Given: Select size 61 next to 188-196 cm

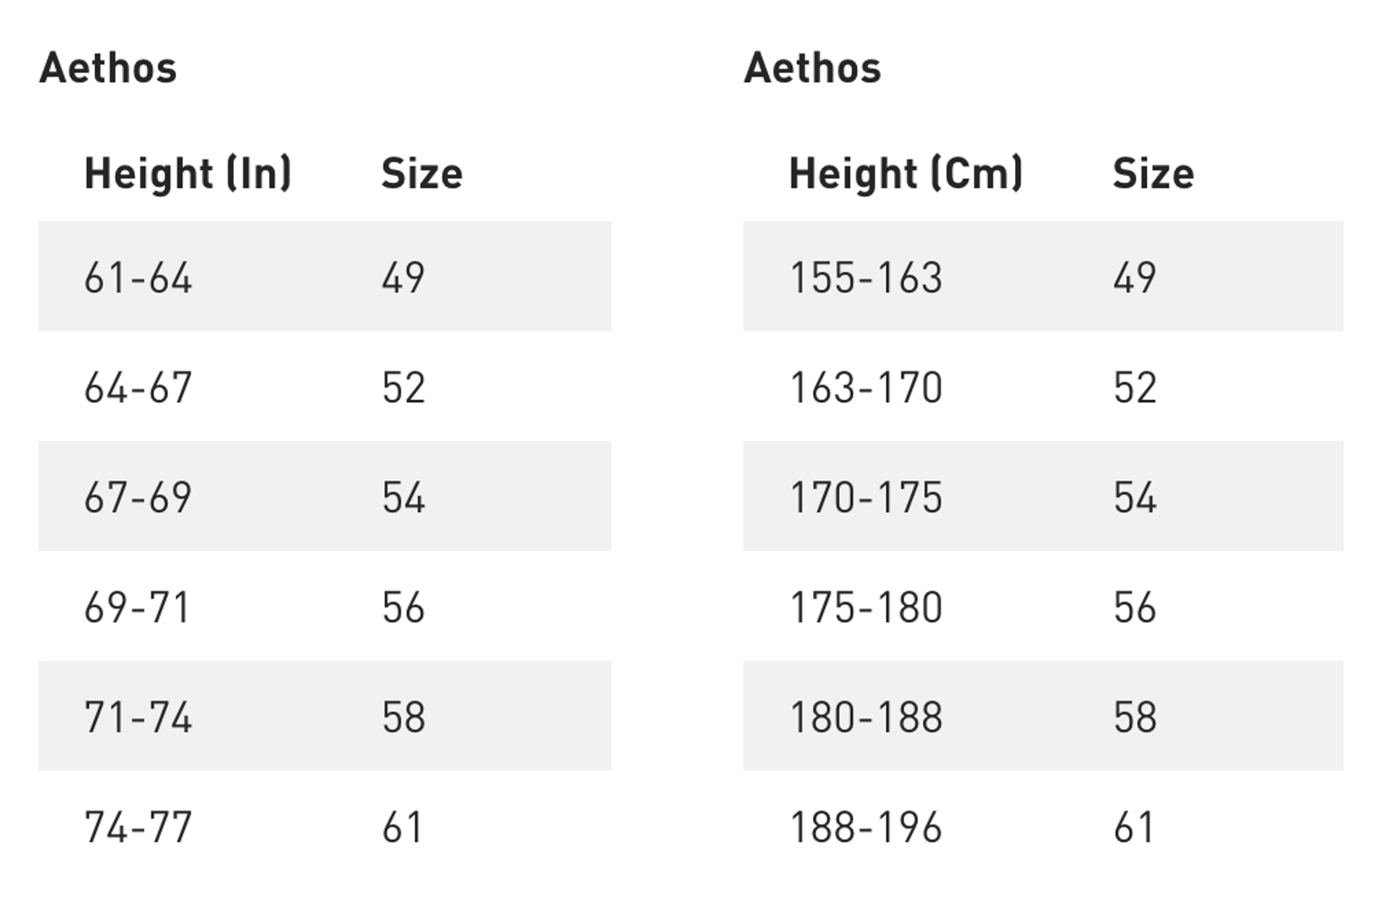Looking at the screenshot, I should pyautogui.click(x=1134, y=827).
